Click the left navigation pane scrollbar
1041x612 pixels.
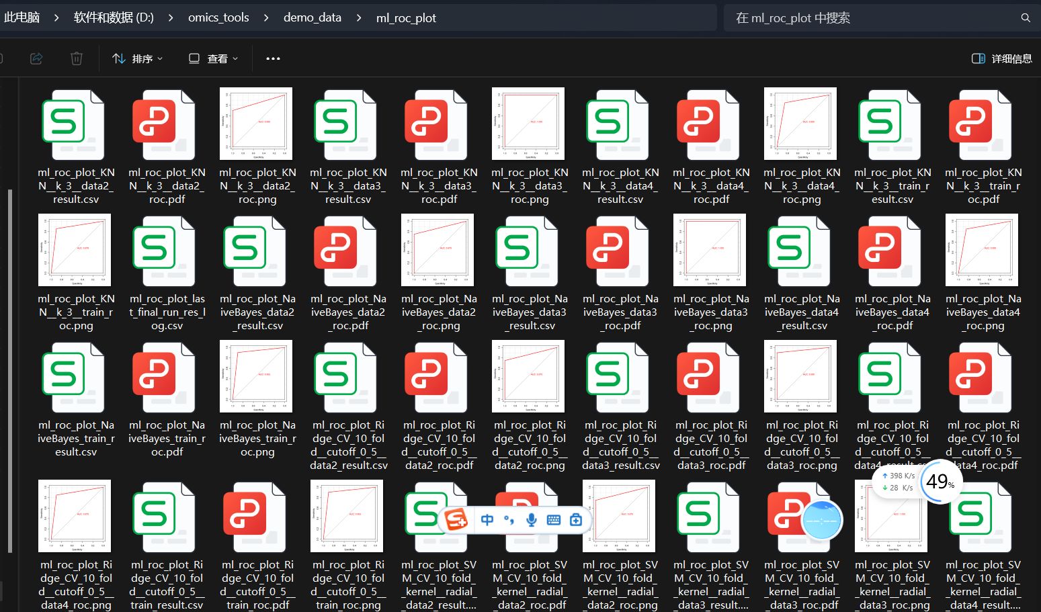pos(10,369)
